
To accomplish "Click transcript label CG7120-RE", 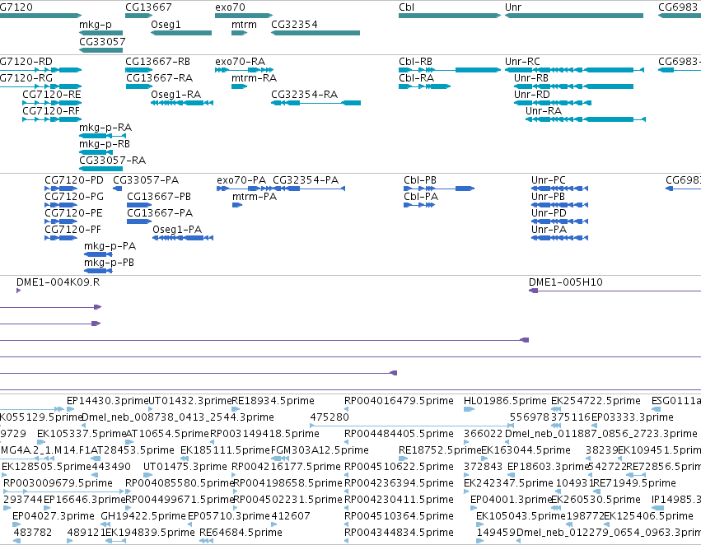I will pos(52,94).
